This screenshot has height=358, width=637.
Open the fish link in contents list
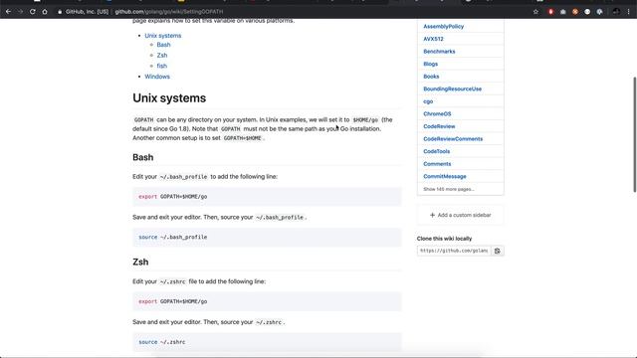click(161, 66)
